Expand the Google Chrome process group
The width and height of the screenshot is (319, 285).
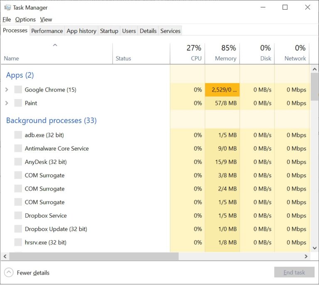[7, 89]
